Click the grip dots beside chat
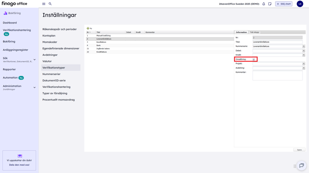Screen dimensions: 309x173 tap(295, 166)
